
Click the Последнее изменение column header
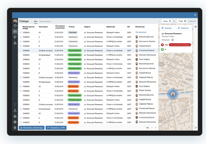60,27
